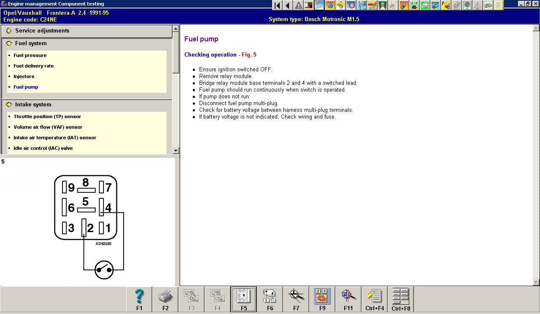Open the F9 fault code button
Screen dimensions: 540x314
click(x=322, y=299)
